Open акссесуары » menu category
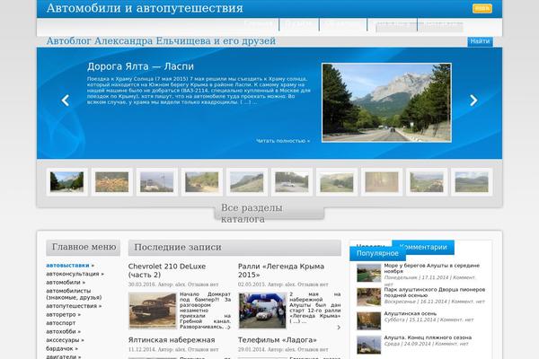Viewport: 539px width, 359px height. (x=65, y=340)
